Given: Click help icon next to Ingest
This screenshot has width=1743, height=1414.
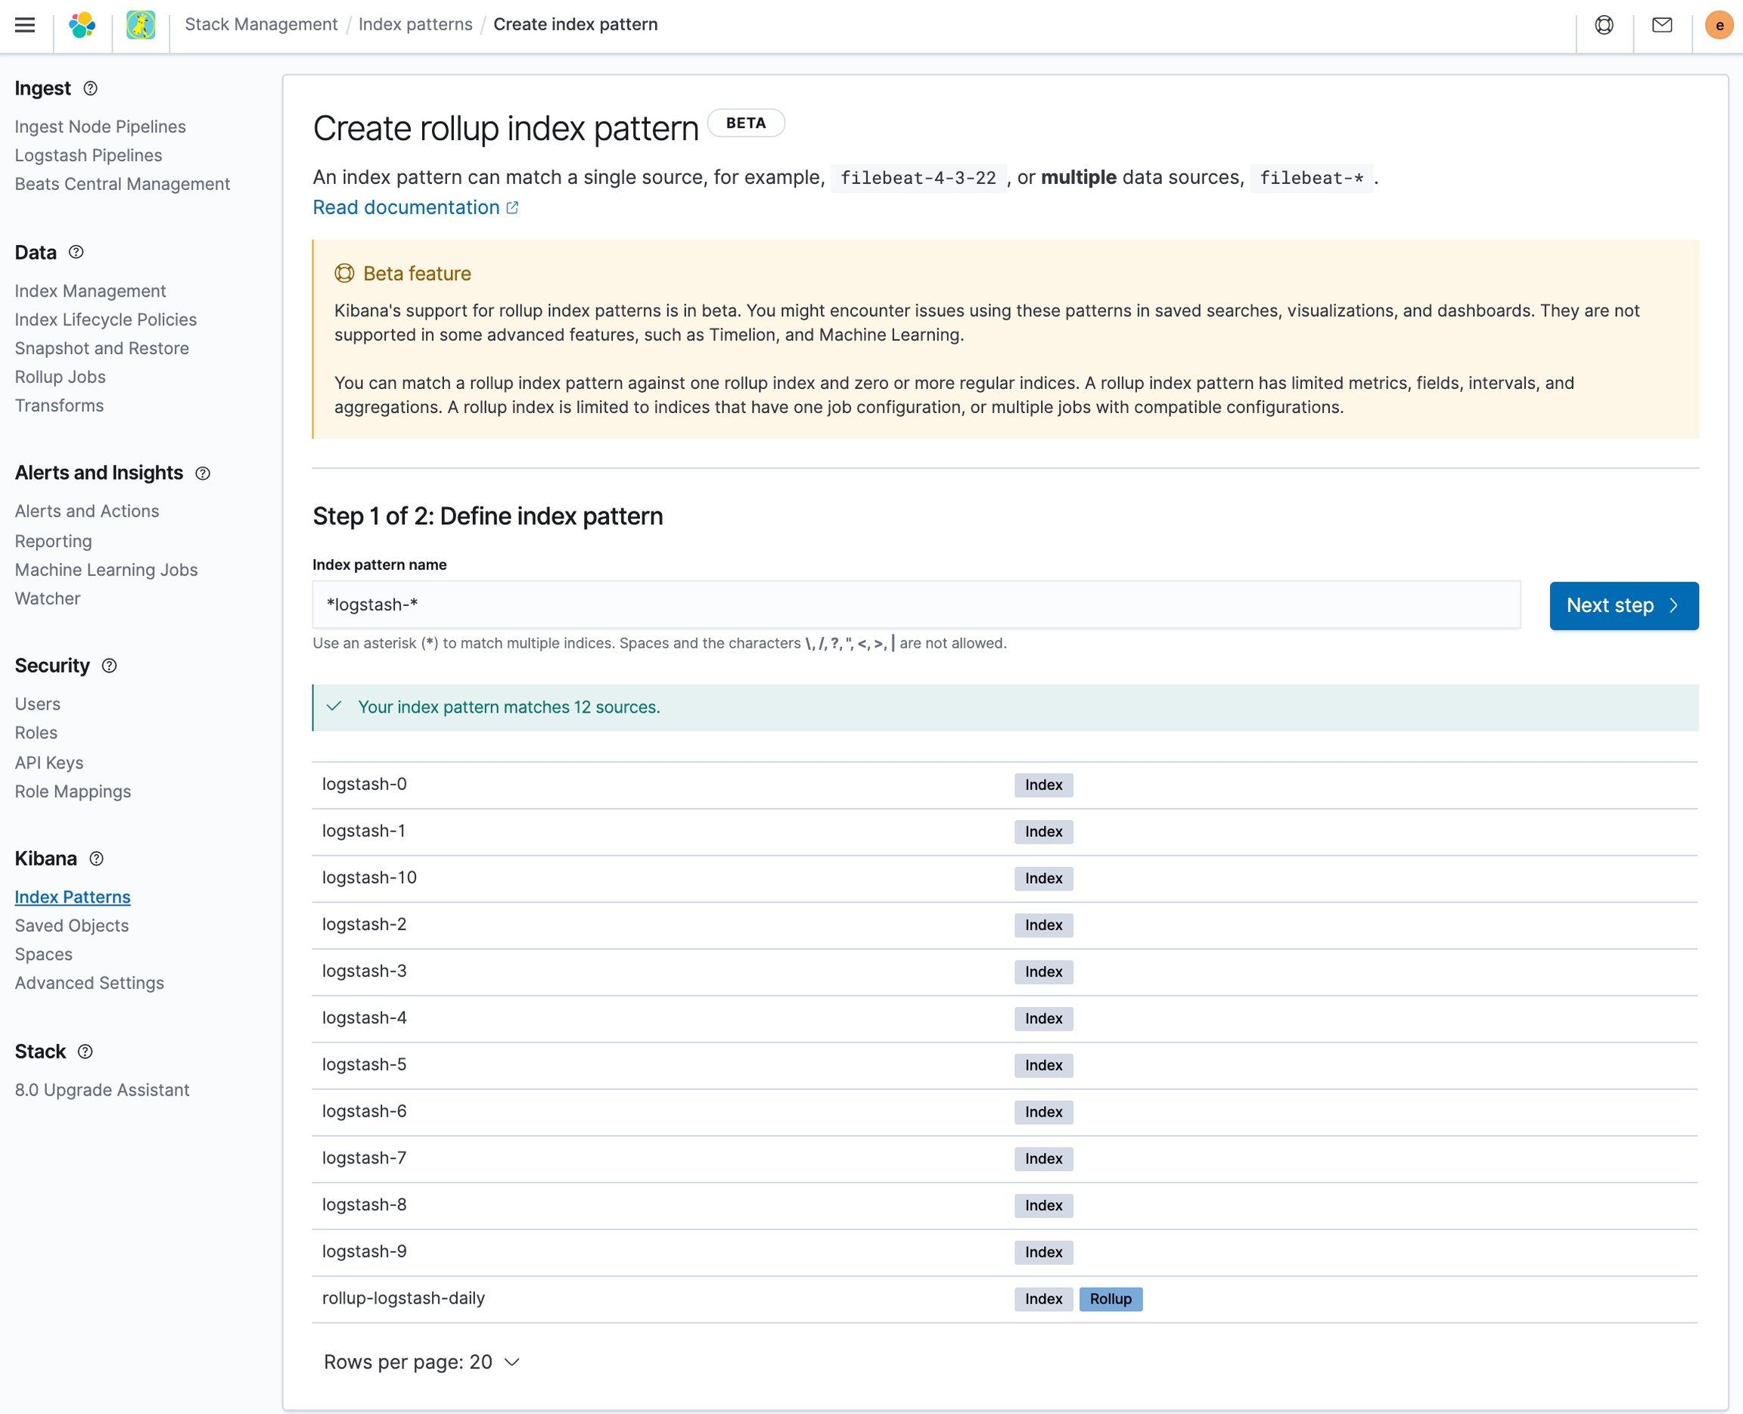Looking at the screenshot, I should pos(91,88).
